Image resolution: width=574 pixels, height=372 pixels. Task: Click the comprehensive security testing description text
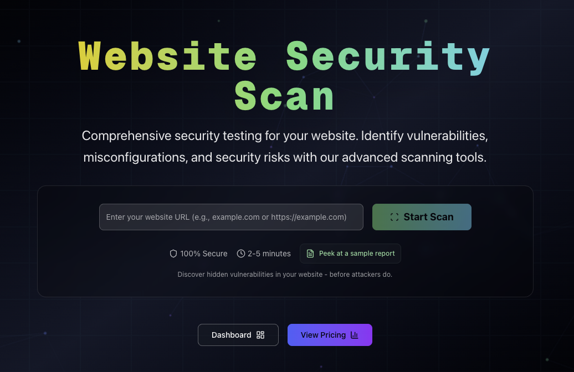(285, 146)
